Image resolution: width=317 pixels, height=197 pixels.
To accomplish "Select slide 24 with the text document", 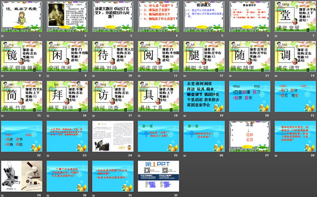I will pos(112,136).
